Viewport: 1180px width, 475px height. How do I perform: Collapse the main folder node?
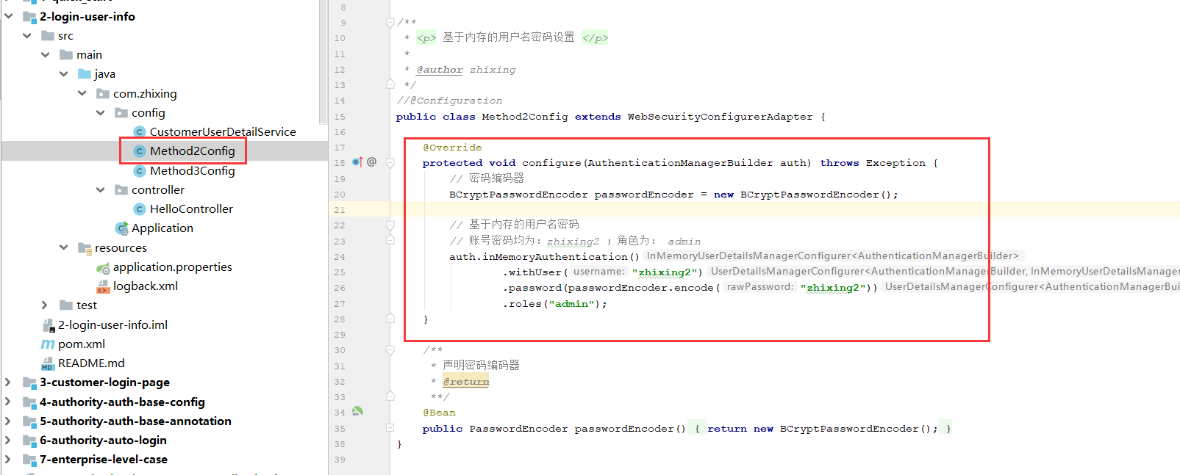pos(46,54)
